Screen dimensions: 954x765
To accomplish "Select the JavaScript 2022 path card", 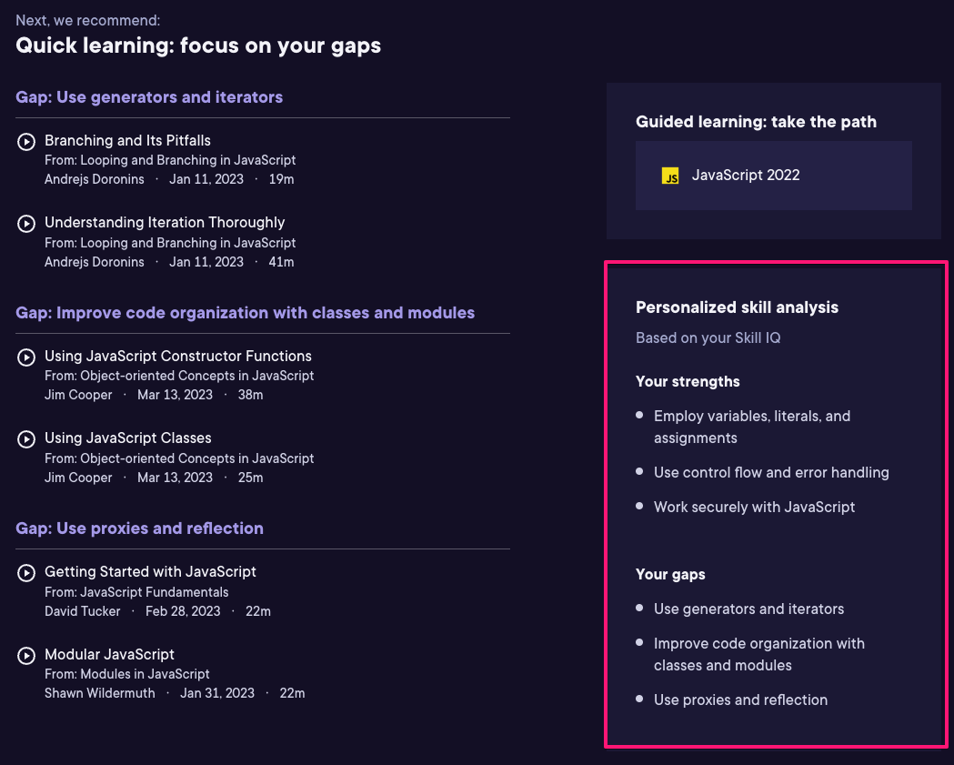I will (x=773, y=176).
